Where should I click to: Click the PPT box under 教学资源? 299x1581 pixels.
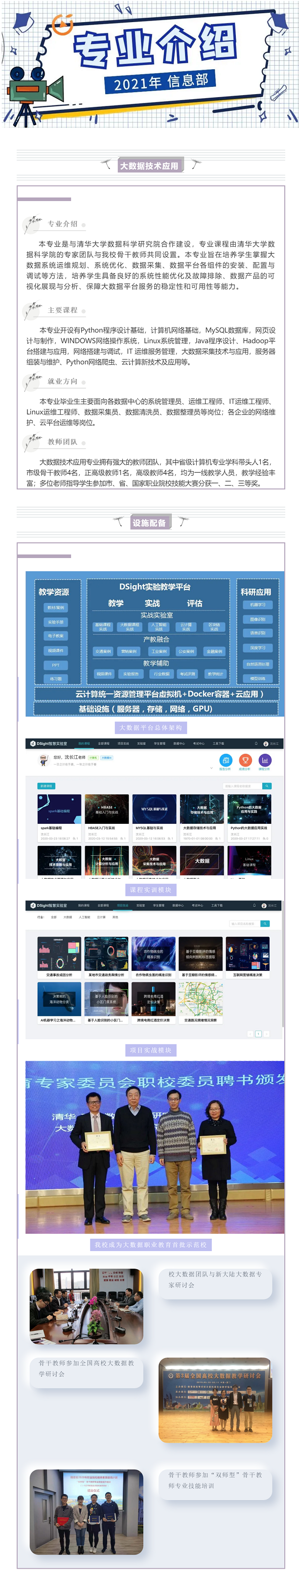click(56, 664)
